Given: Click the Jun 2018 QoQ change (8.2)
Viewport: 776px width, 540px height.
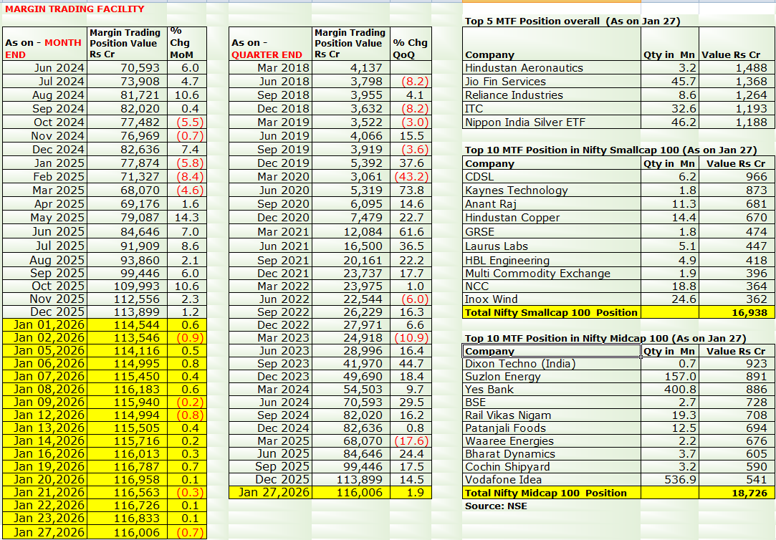Looking at the screenshot, I should [x=411, y=81].
